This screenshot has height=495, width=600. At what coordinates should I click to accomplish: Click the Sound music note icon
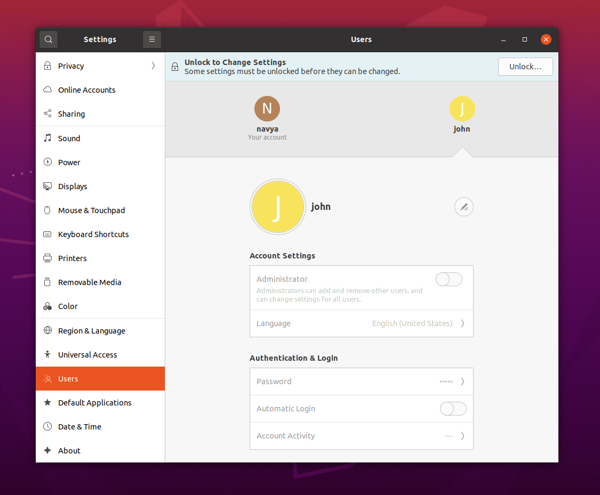pyautogui.click(x=47, y=138)
